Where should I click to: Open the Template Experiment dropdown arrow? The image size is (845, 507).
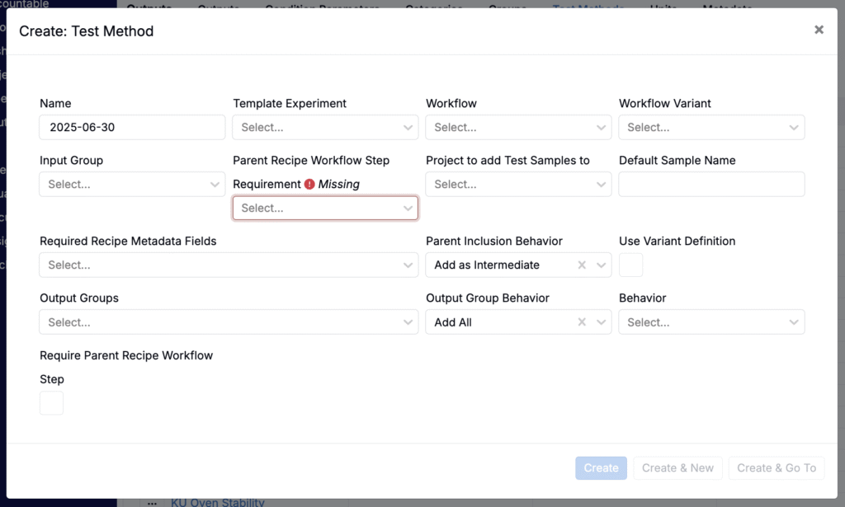(x=408, y=128)
